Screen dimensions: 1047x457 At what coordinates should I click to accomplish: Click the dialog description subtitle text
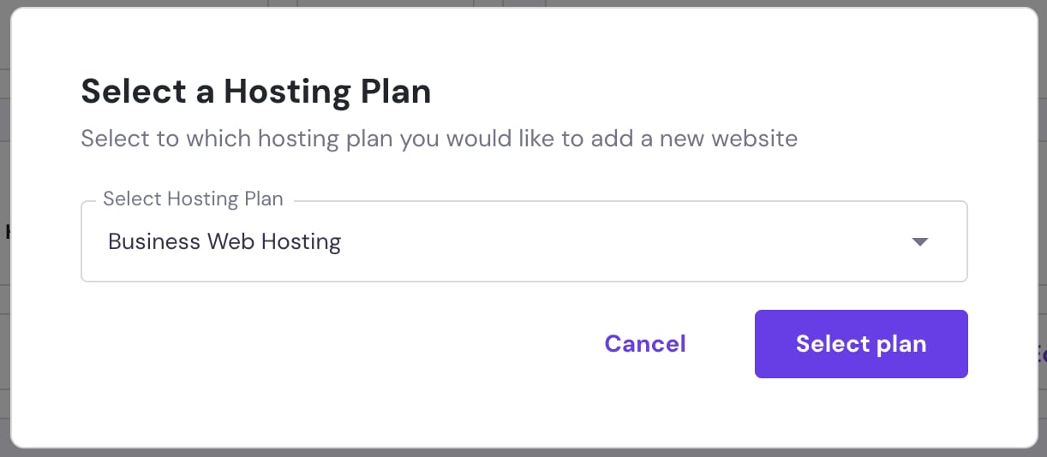[x=439, y=138]
